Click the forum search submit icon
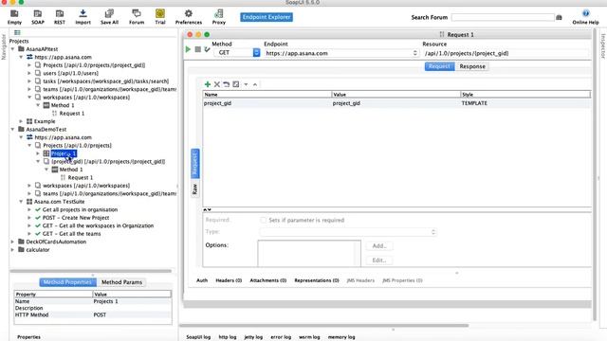This screenshot has height=341, width=607. [559, 17]
